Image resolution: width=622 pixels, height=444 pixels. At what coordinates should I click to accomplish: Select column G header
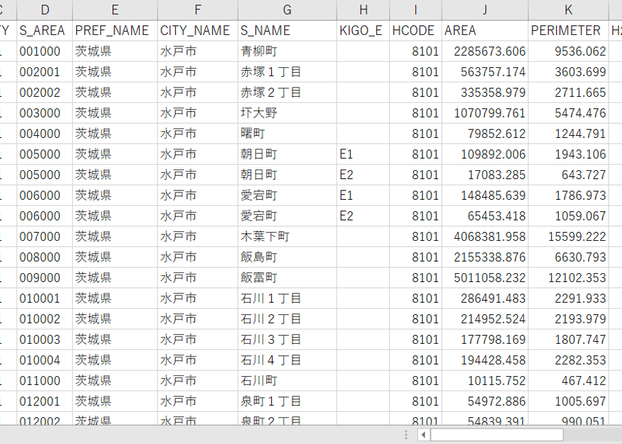pyautogui.click(x=287, y=10)
